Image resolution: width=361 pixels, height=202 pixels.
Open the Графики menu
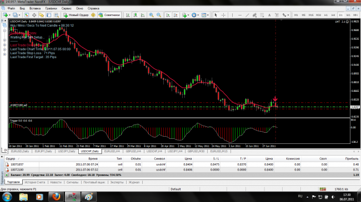coord(51,8)
